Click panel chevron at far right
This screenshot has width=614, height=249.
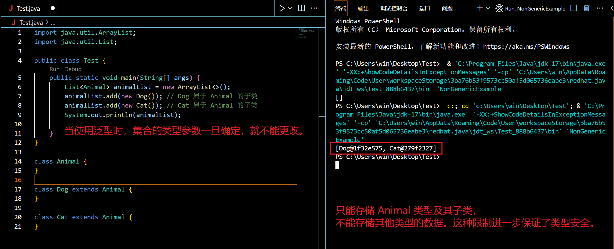[612, 8]
